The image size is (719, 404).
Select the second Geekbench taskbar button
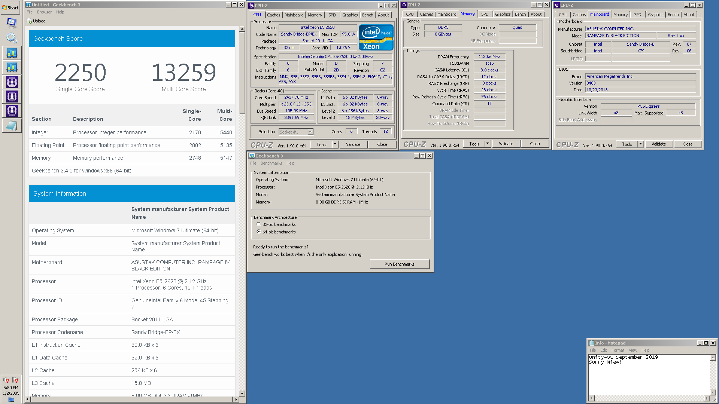(12, 68)
